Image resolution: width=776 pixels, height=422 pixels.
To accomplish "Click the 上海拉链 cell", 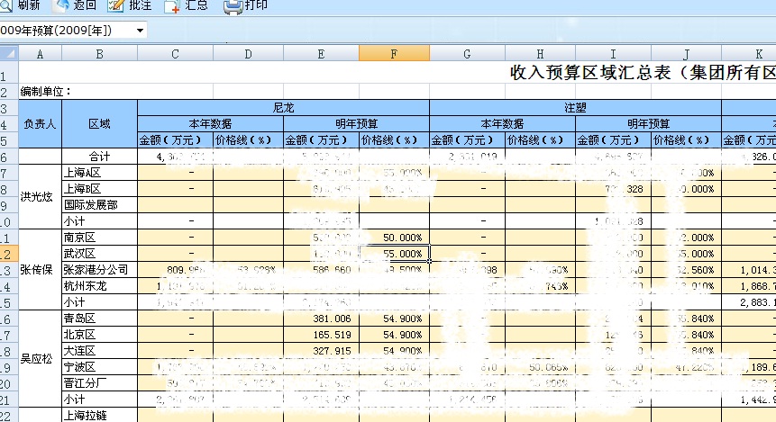I will 99,415.
